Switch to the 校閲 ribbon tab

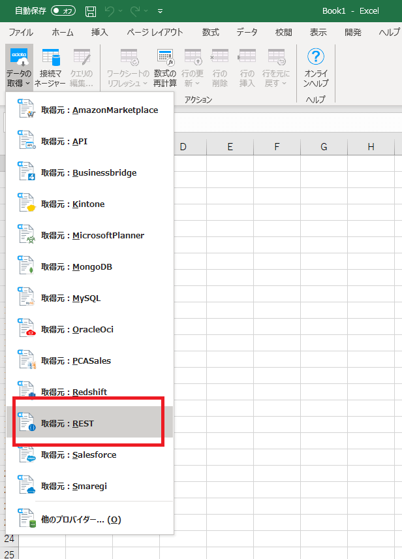pyautogui.click(x=284, y=33)
